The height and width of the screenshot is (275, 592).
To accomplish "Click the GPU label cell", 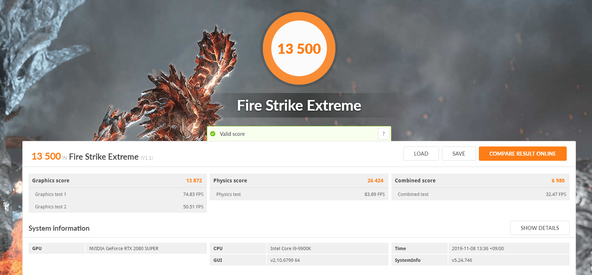I will tap(57, 248).
